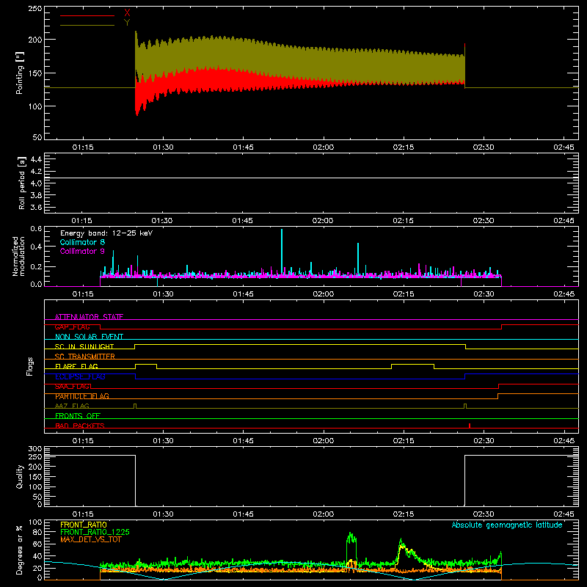
Task: Click the Normalized modulation y-axis title
Action: click(x=18, y=256)
